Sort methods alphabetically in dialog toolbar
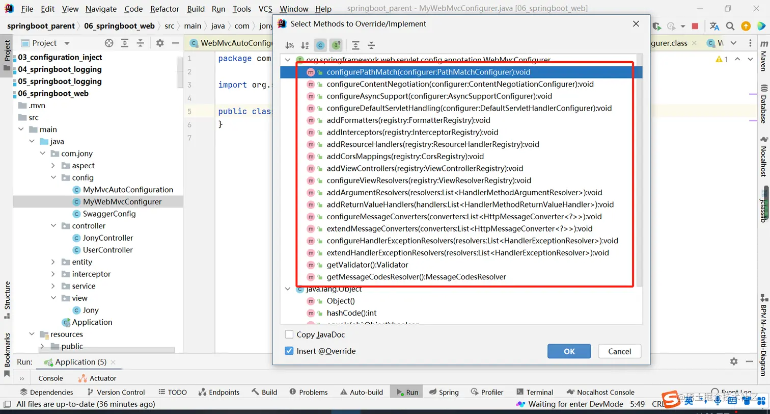 tap(305, 45)
